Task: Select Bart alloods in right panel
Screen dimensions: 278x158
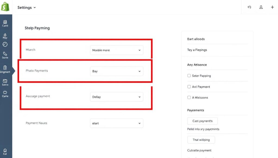Action: (196, 39)
